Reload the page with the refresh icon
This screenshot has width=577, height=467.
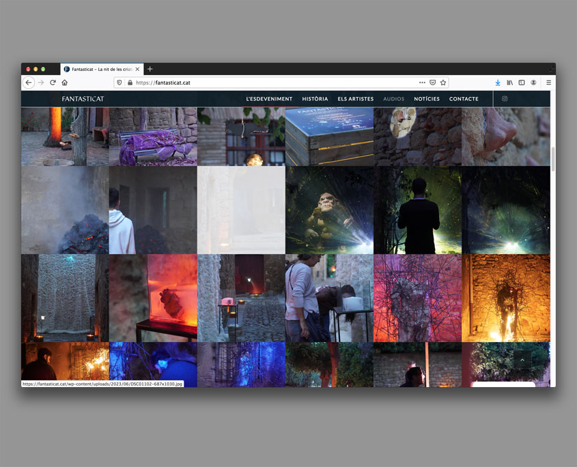(53, 83)
